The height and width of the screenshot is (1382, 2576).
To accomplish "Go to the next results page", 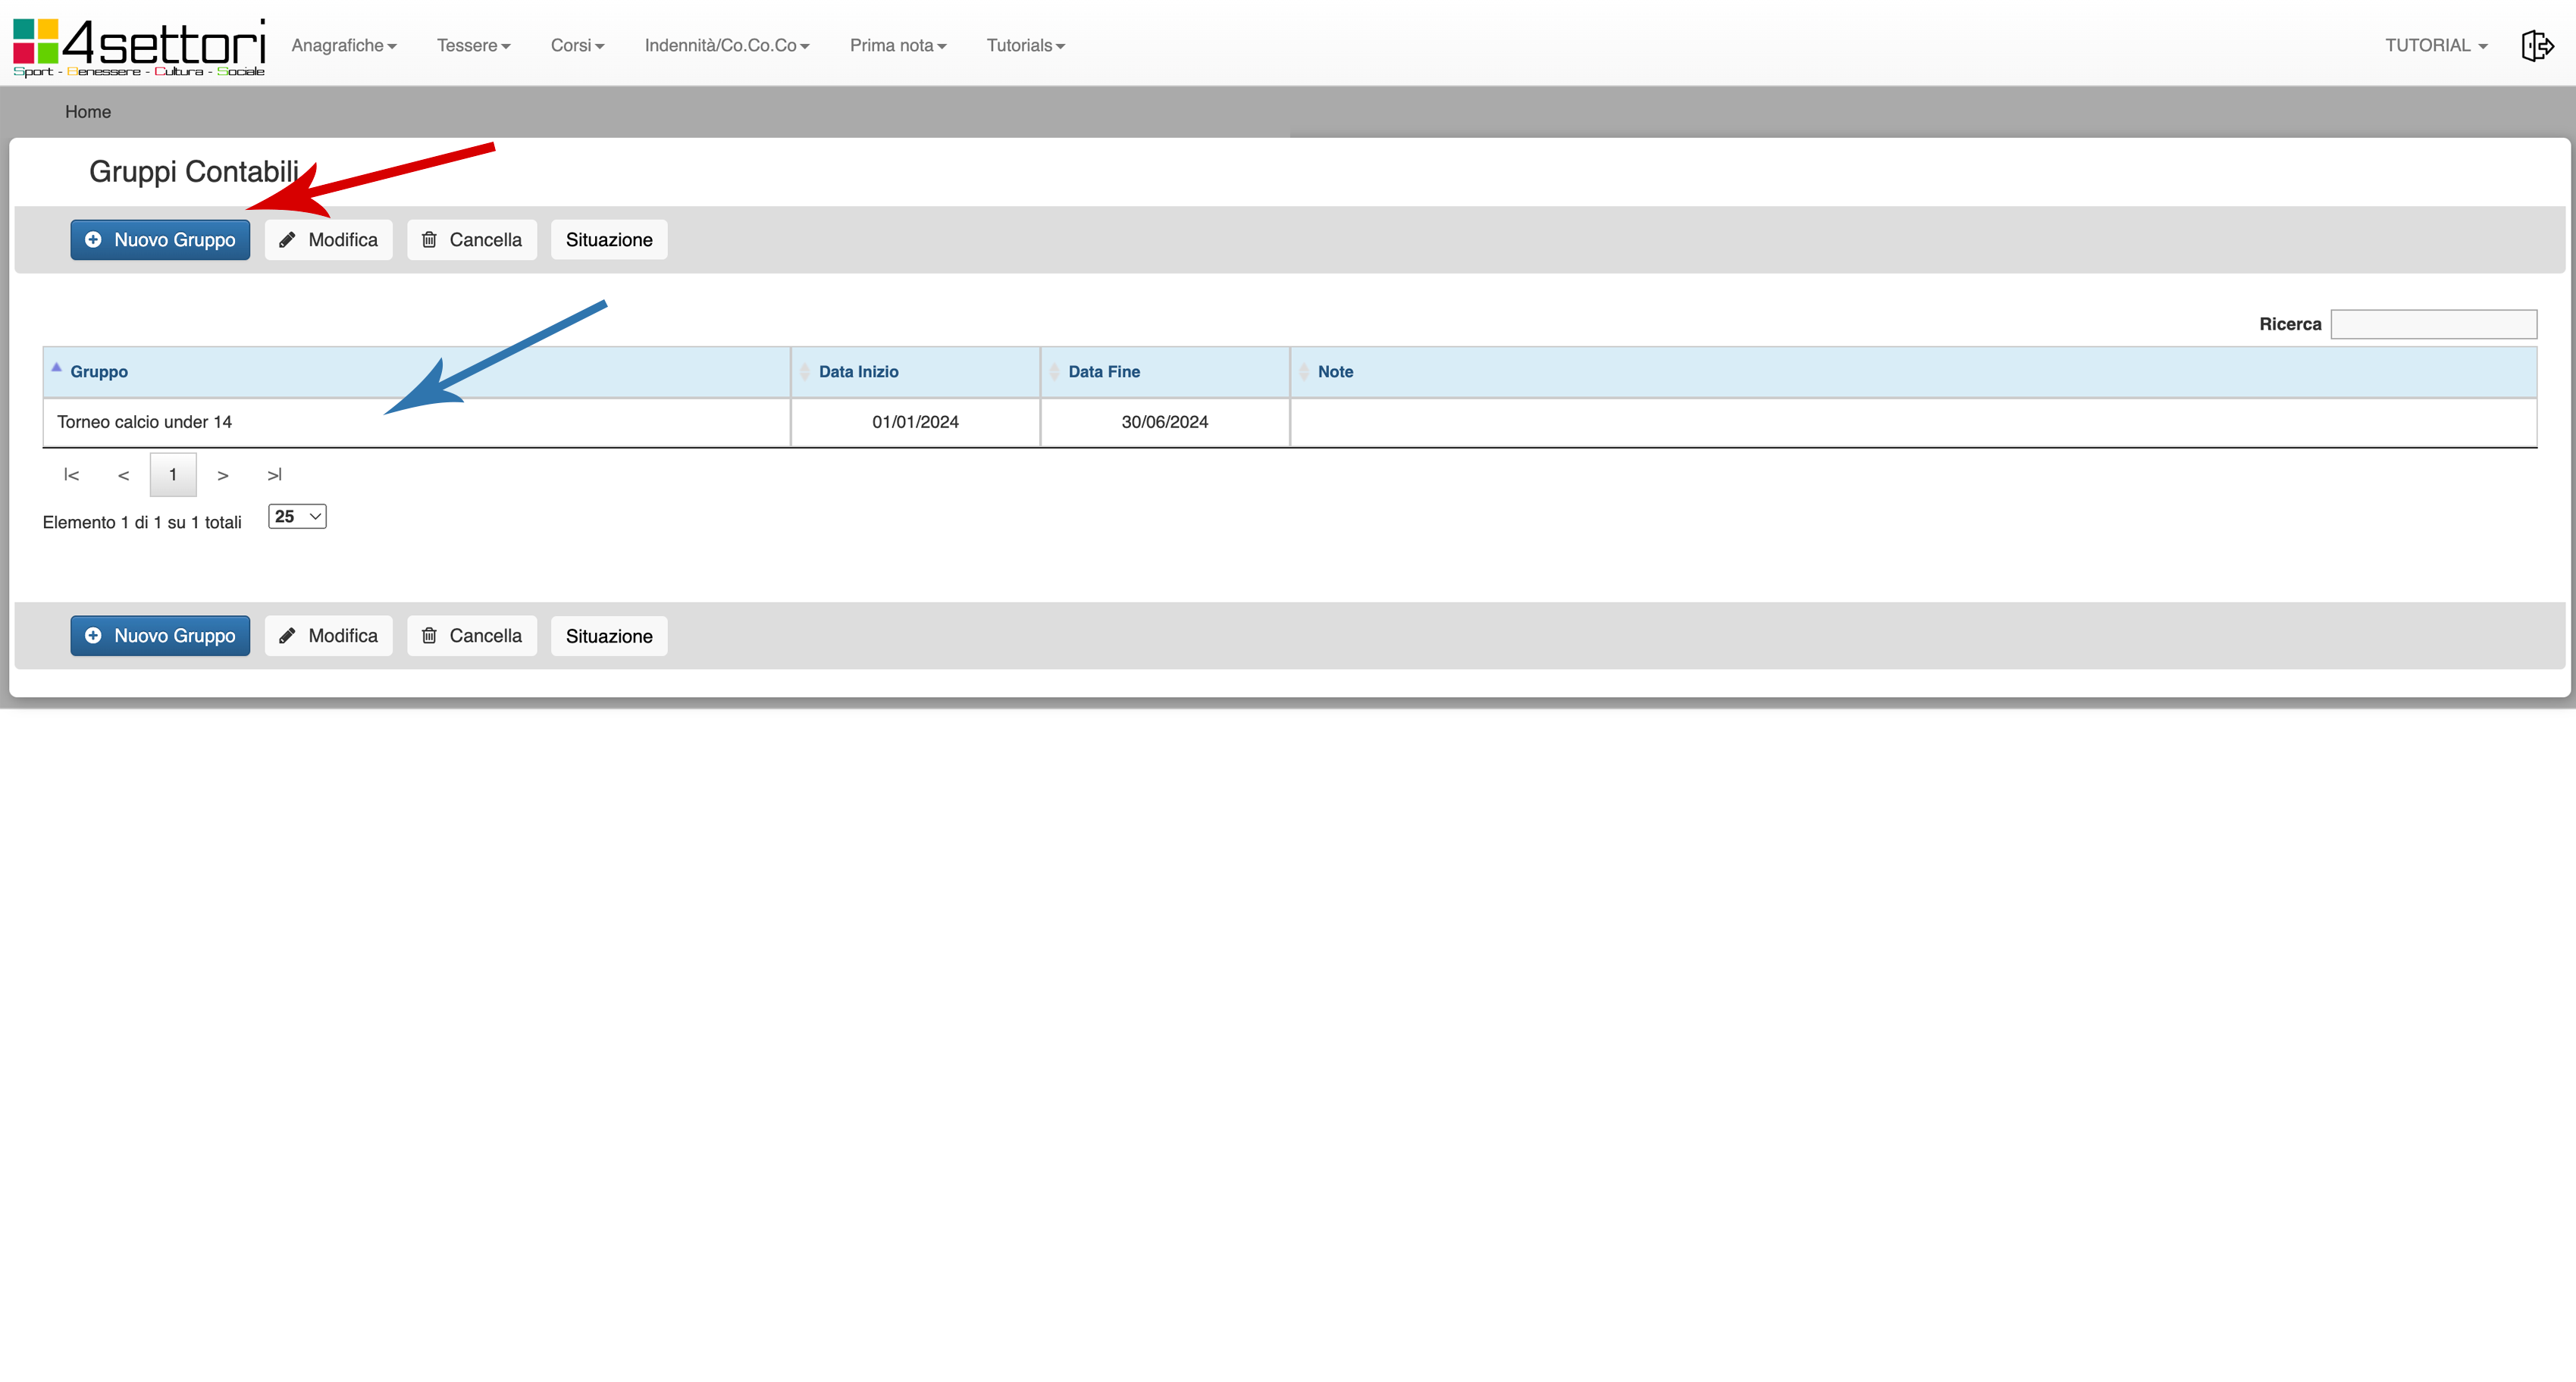I will point(223,476).
